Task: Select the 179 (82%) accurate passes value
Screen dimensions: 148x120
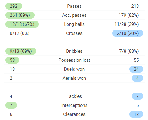Action: 129,15
